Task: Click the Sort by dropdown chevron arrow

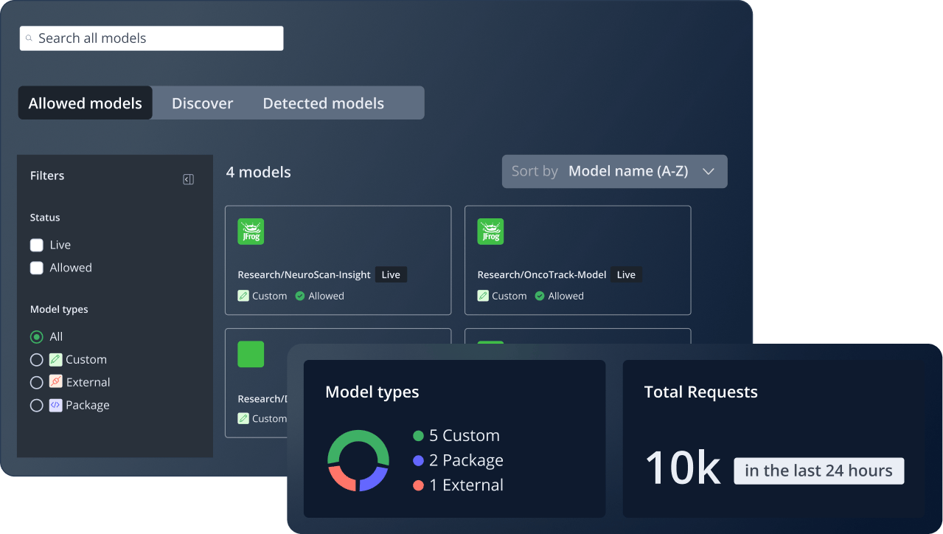Action: [x=709, y=171]
